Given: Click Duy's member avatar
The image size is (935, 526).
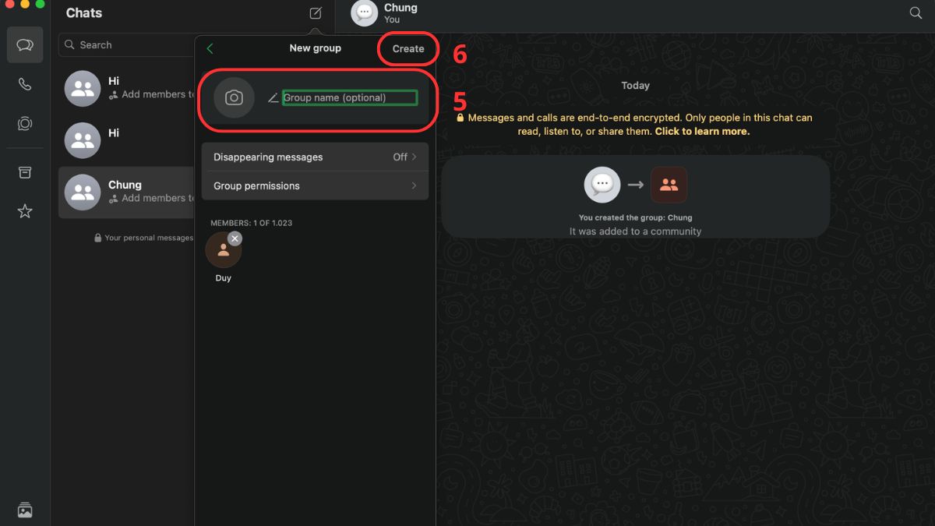Looking at the screenshot, I should 223,251.
